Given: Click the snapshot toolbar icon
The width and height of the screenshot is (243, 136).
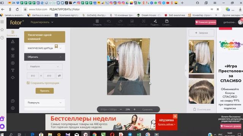Looking at the screenshot, I should (144, 21).
